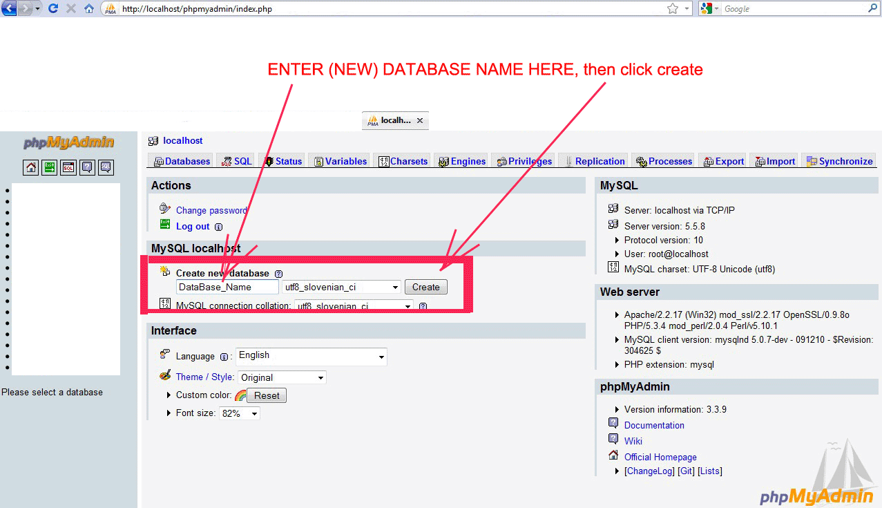Click the green Log out sidebar icon
This screenshot has width=882, height=508.
point(50,167)
